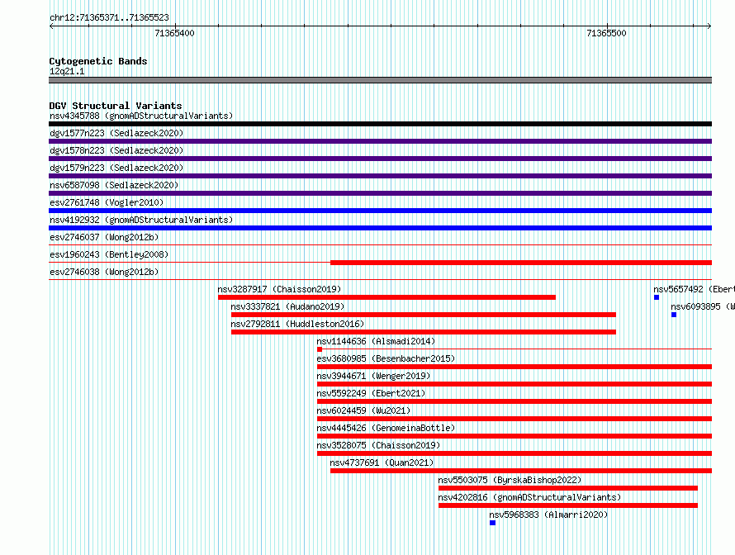Select the black nsv4345788 variant bar
This screenshot has width=735, height=555.
tap(380, 124)
